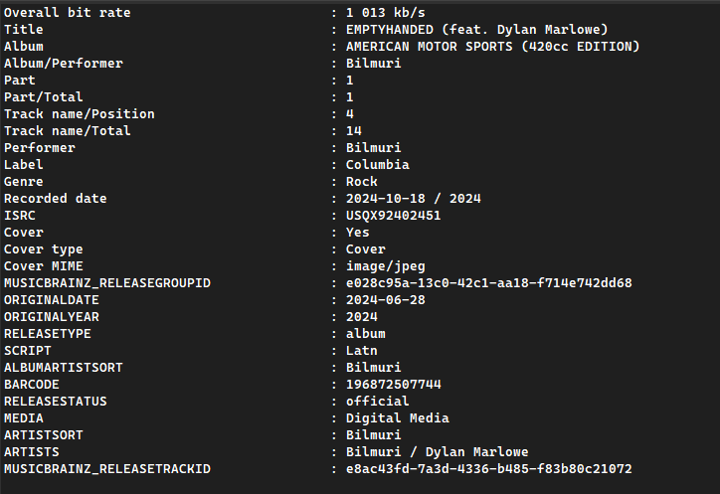Select the Columbia label value
The height and width of the screenshot is (494, 720).
(x=377, y=165)
